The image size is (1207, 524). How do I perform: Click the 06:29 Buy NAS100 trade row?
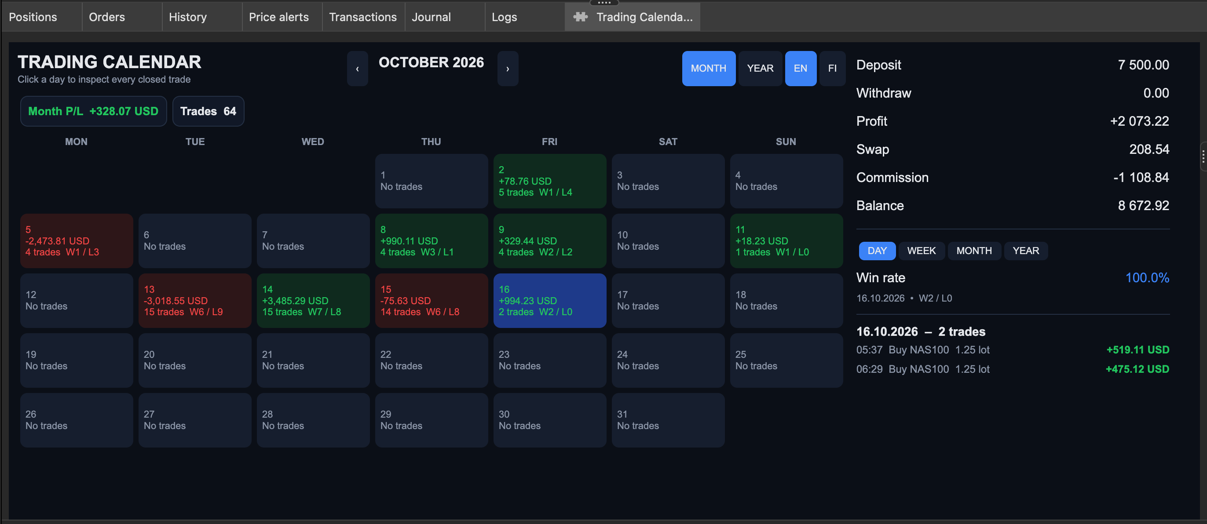(1013, 369)
